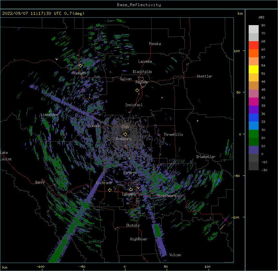Click the Drumheller city label
This screenshot has width=278, height=271.
pos(206,157)
